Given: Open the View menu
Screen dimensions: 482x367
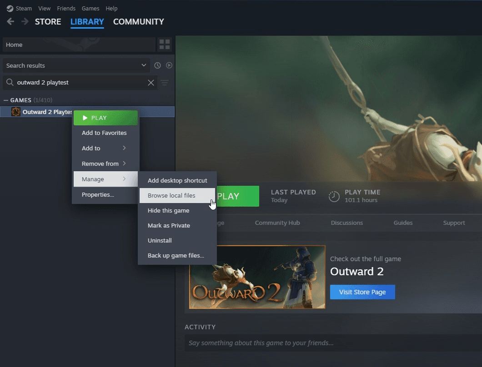Looking at the screenshot, I should point(44,8).
